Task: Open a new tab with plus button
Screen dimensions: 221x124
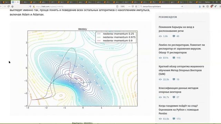Action: pyautogui.click(x=217, y=2)
